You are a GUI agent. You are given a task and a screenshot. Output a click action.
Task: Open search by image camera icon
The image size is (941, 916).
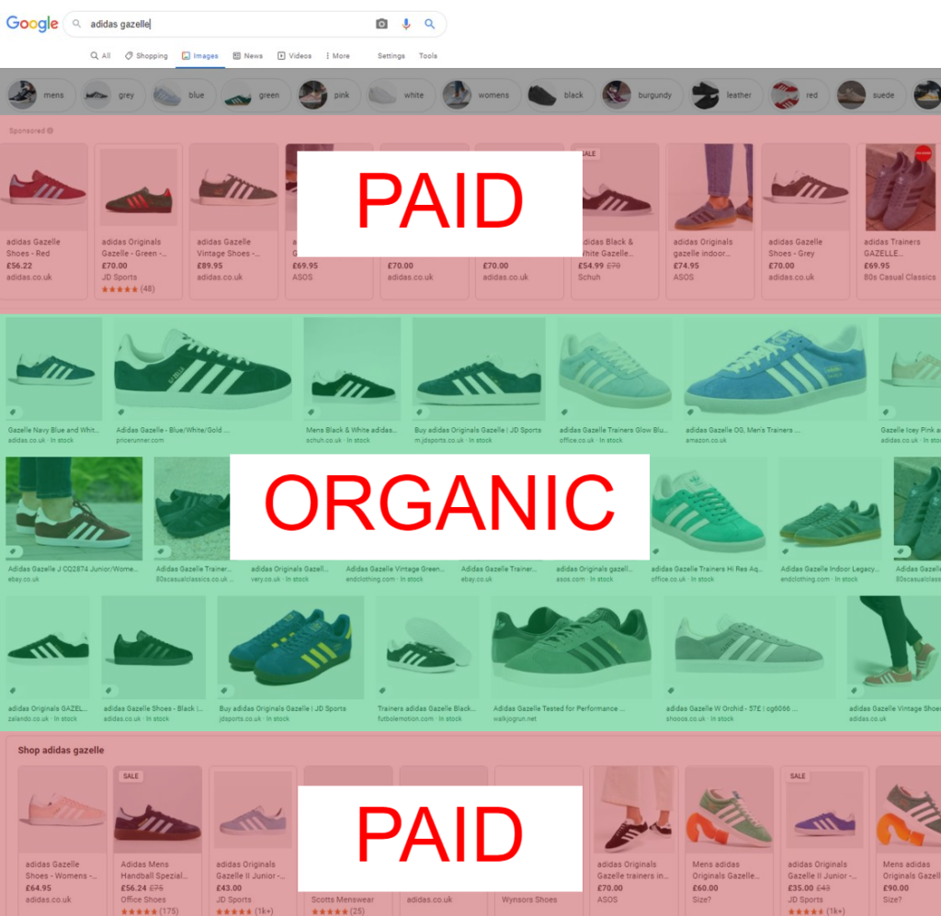(x=381, y=24)
